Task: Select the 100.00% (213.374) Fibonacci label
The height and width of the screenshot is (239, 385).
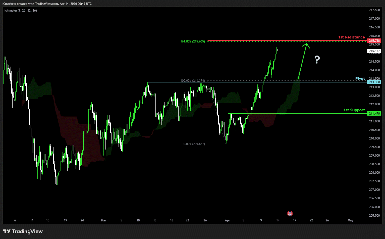Action: pos(193,81)
